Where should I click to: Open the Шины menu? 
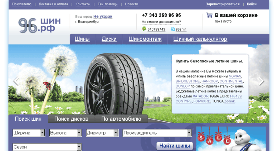click(82, 39)
